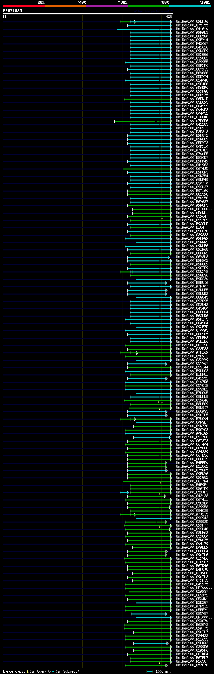214x674 pixels.
Task: Select the UniRef100_C6T7N4 label
Action: pyautogui.click(x=192, y=481)
